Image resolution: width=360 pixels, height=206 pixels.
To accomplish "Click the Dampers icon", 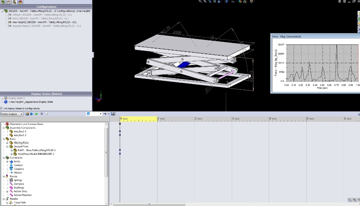I will 11,184.
